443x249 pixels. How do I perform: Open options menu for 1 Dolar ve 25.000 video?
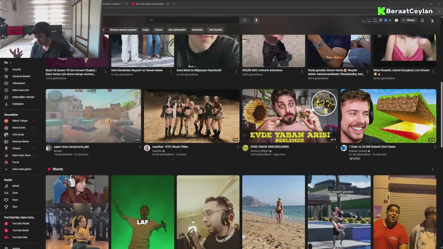435,147
